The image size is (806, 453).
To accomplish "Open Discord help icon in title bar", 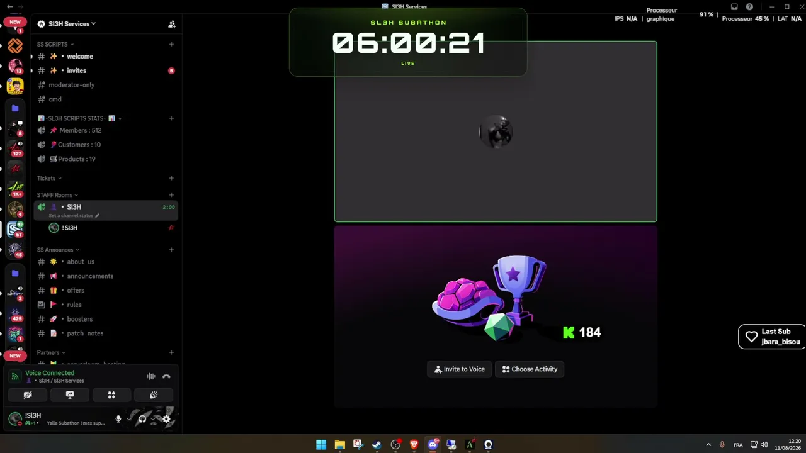I will click(x=749, y=7).
